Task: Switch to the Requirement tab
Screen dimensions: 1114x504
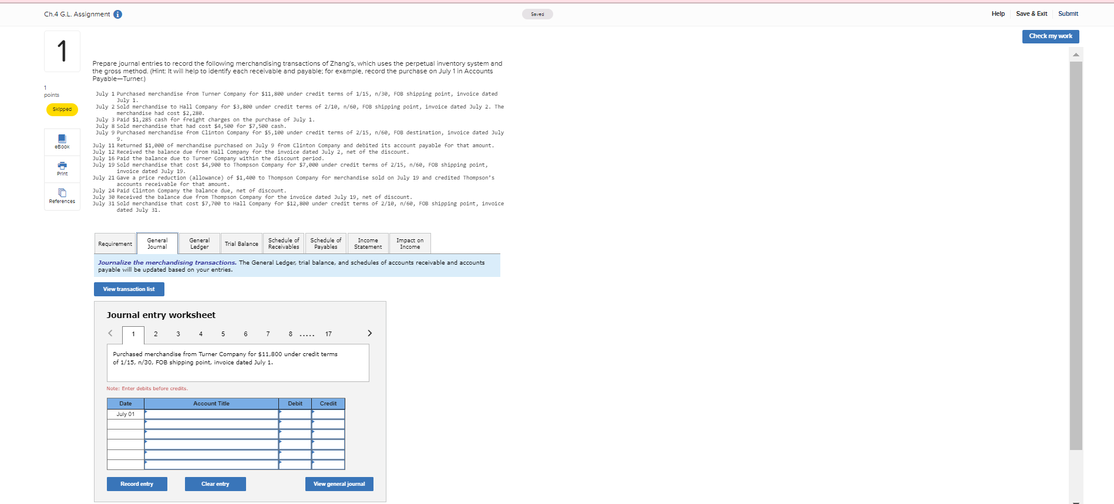Action: click(x=115, y=243)
